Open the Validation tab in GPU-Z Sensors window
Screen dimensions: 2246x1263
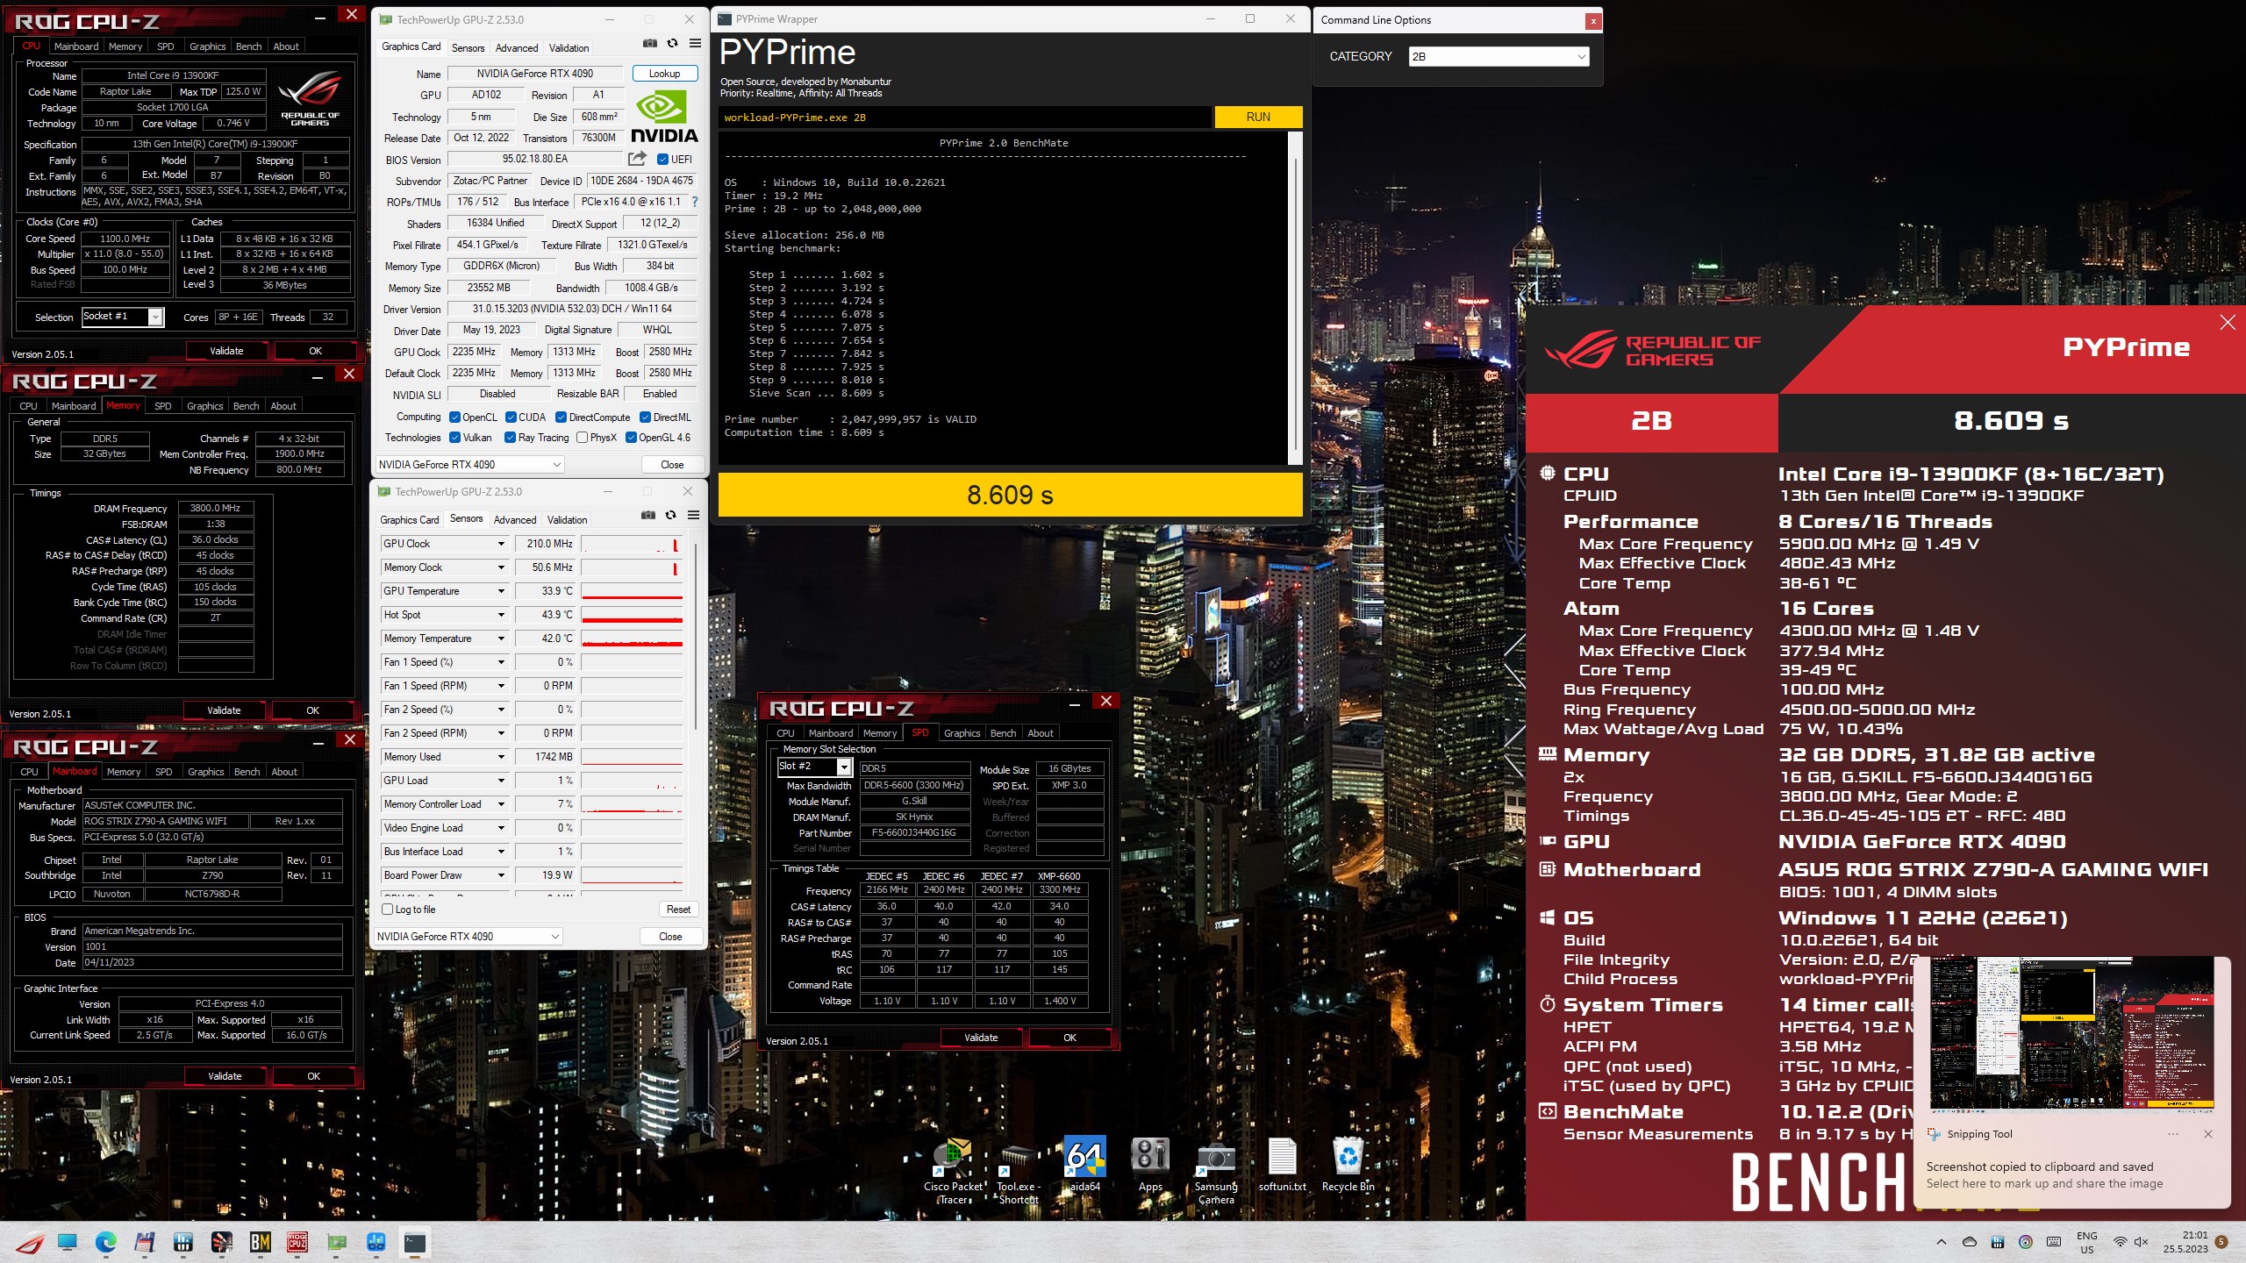pos(567,520)
